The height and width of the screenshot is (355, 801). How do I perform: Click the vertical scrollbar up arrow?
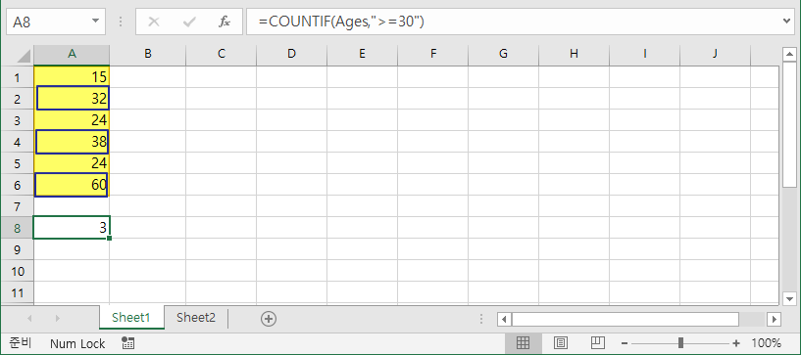(x=790, y=54)
